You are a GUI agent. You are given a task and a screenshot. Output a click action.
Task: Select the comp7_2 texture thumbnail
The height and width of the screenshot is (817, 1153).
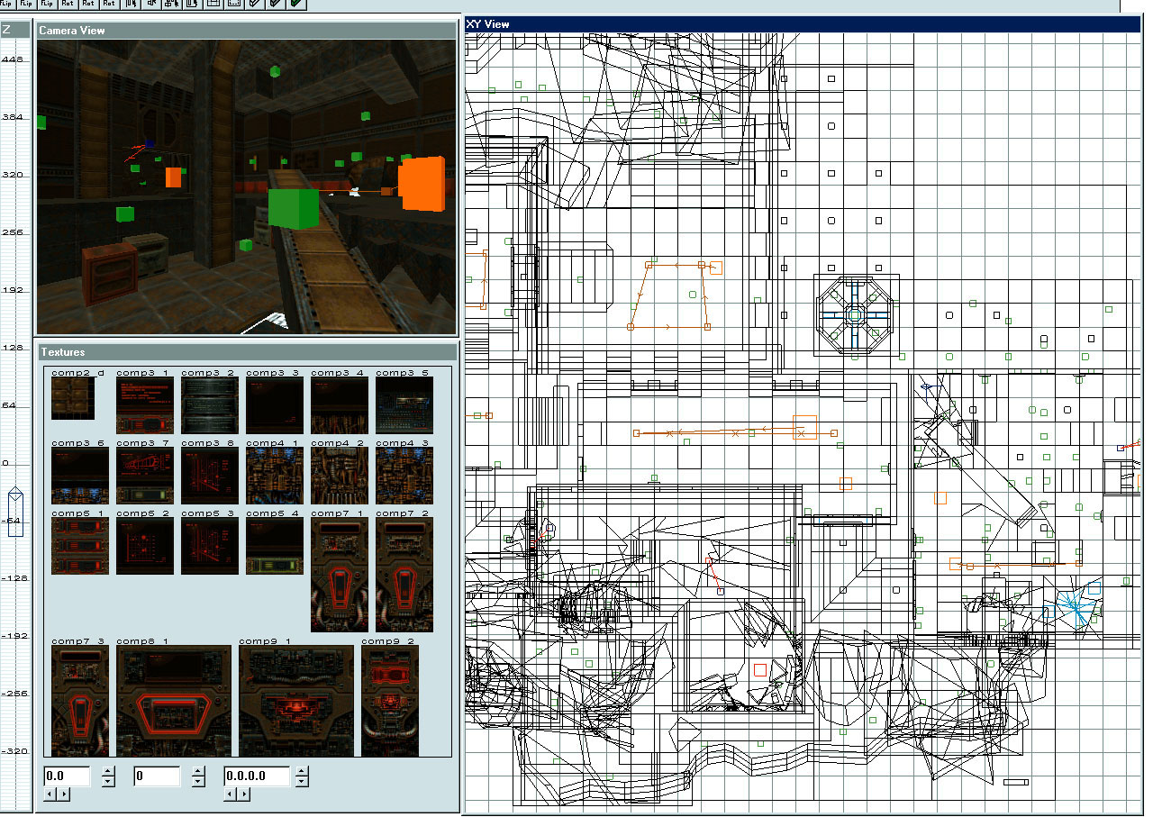[404, 575]
